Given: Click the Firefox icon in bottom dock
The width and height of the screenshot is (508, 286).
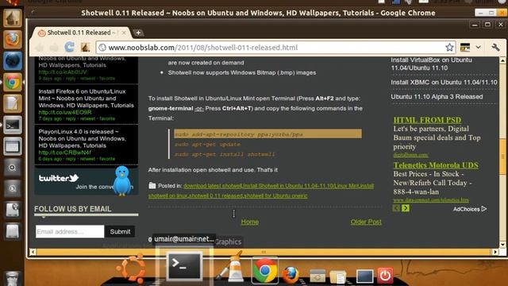Looking at the screenshot, I should (x=291, y=275).
